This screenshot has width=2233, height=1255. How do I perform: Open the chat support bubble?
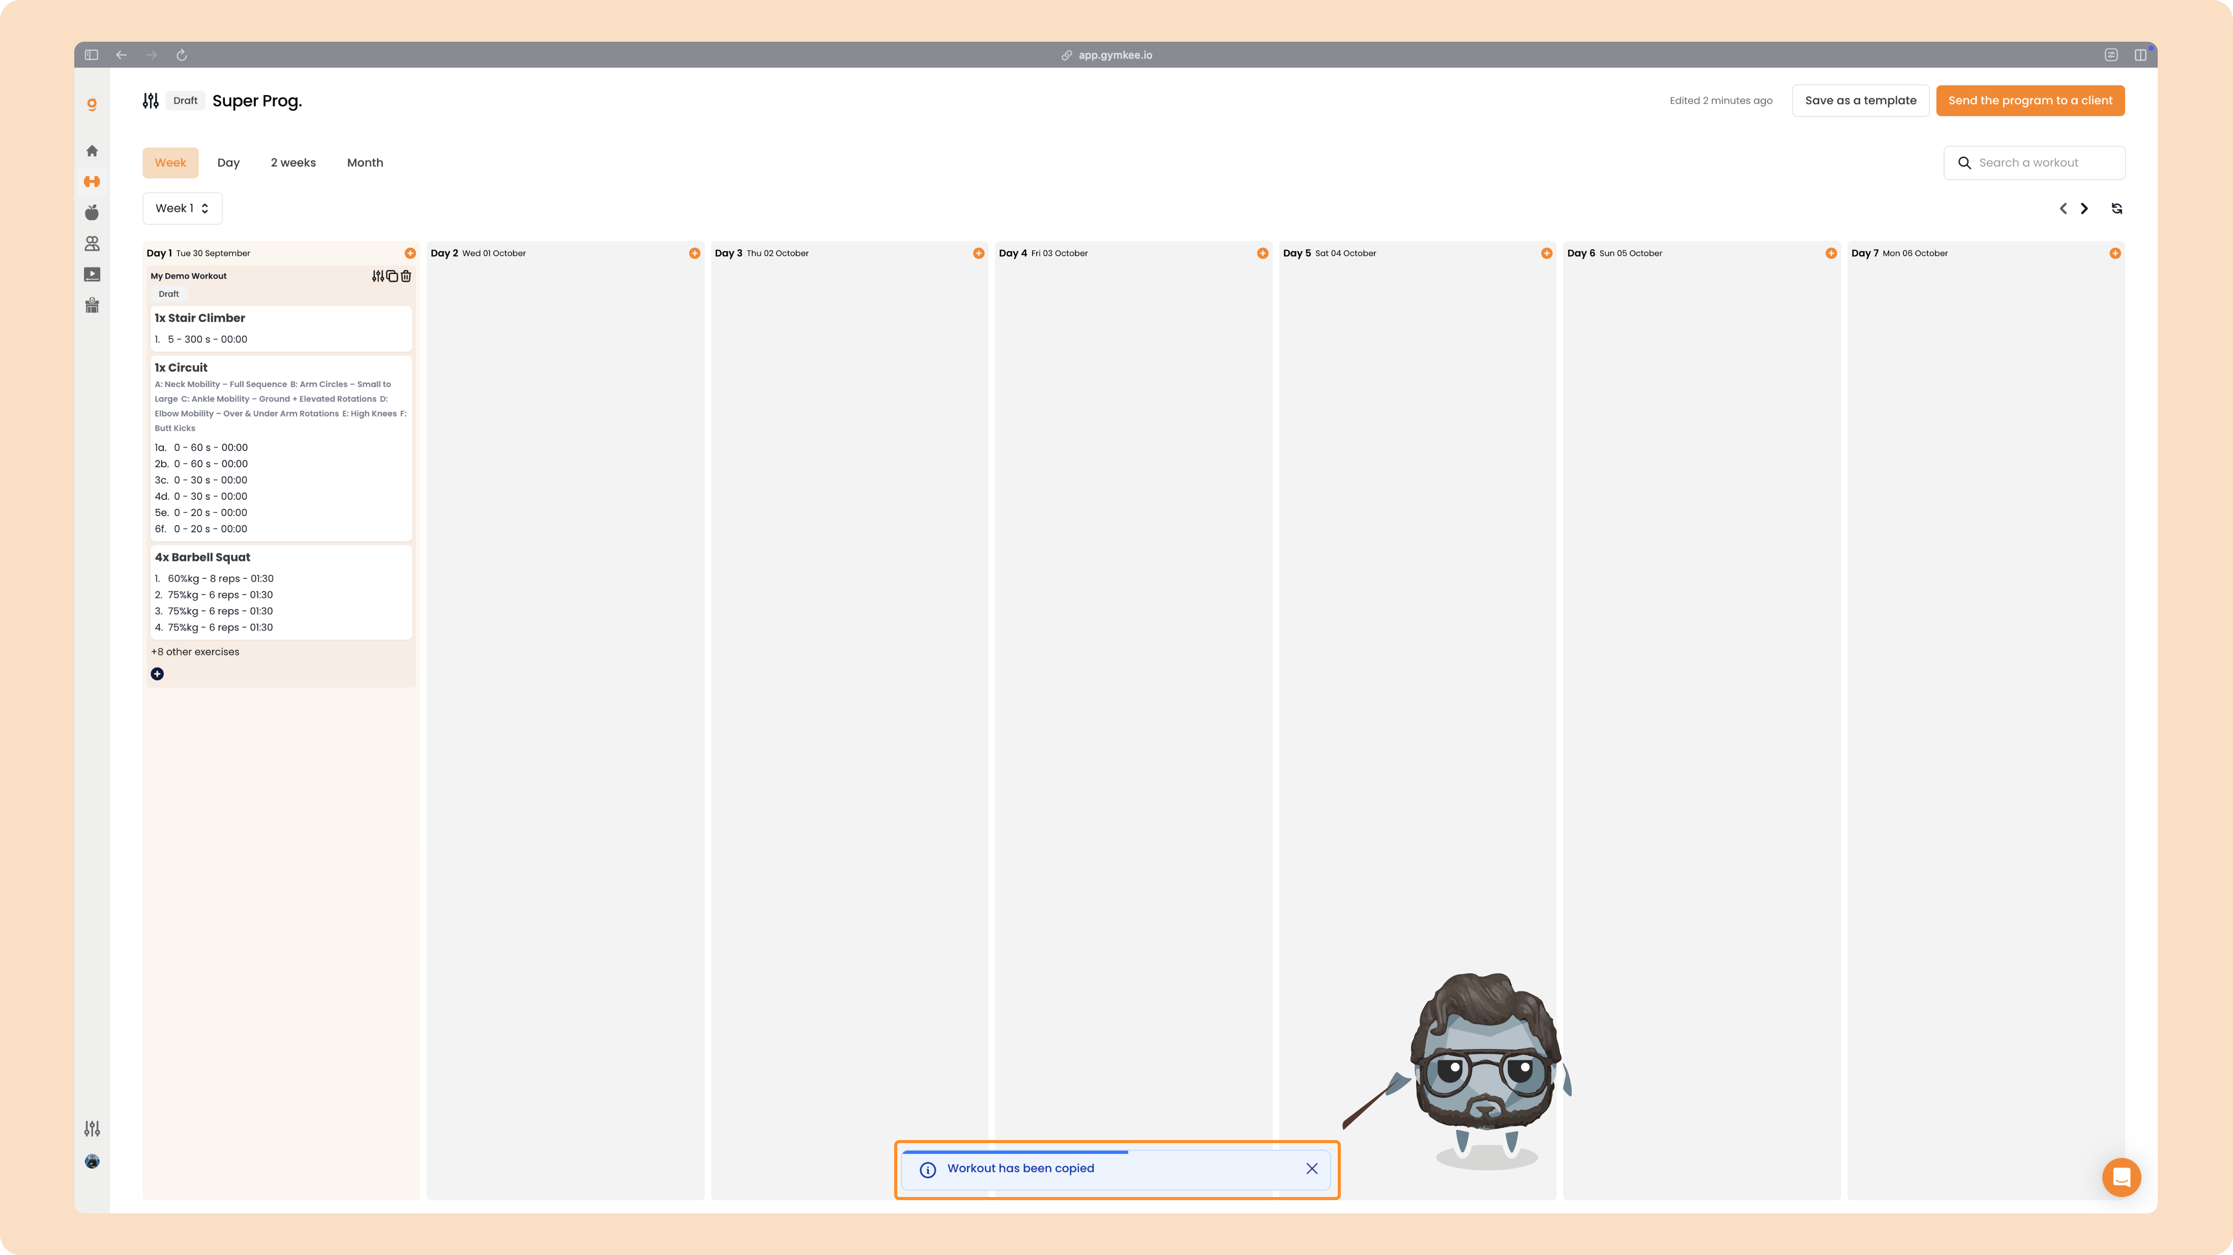(2121, 1177)
